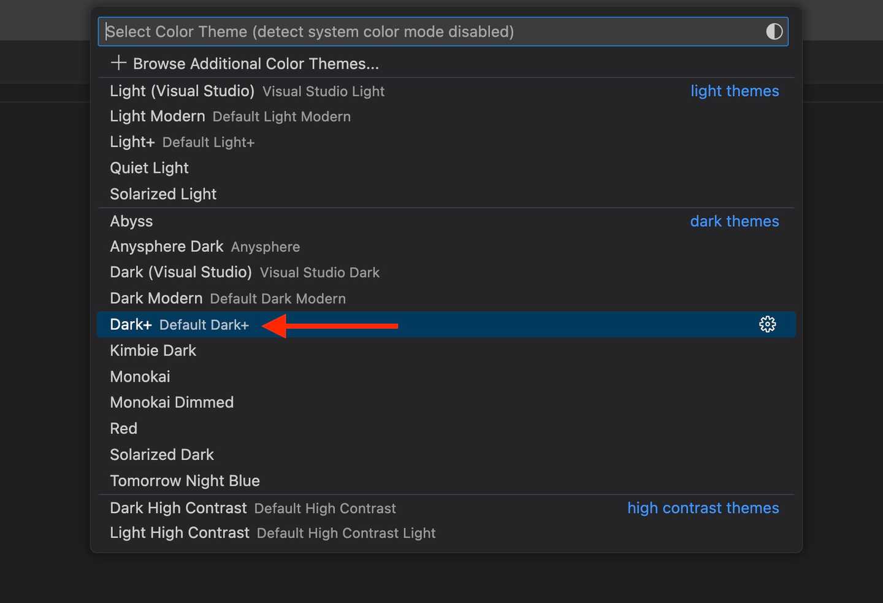Image resolution: width=883 pixels, height=603 pixels.
Task: Click the Select Color Theme search field
Action: click(429, 32)
